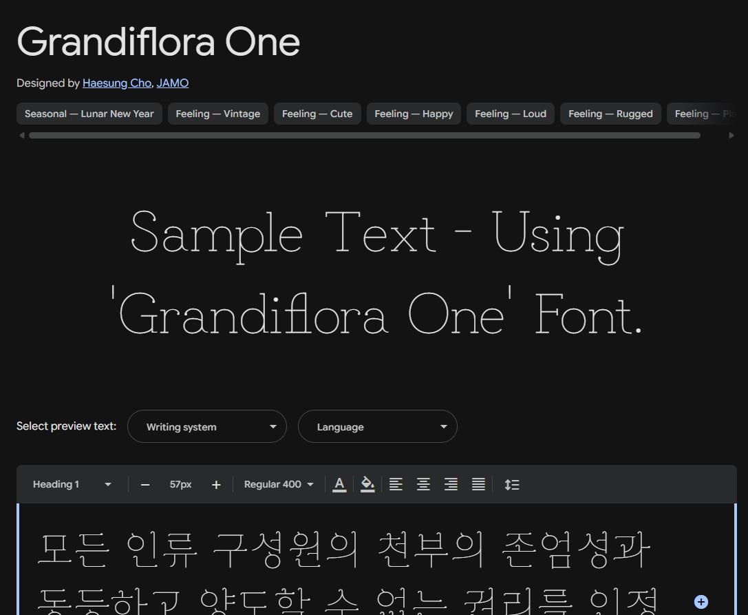Select the Seasonal — Lunar New Year tag
This screenshot has width=748, height=615.
[89, 114]
